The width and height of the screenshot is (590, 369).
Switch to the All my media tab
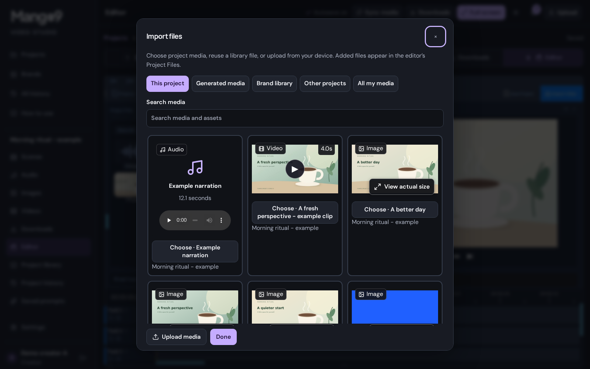tap(376, 84)
